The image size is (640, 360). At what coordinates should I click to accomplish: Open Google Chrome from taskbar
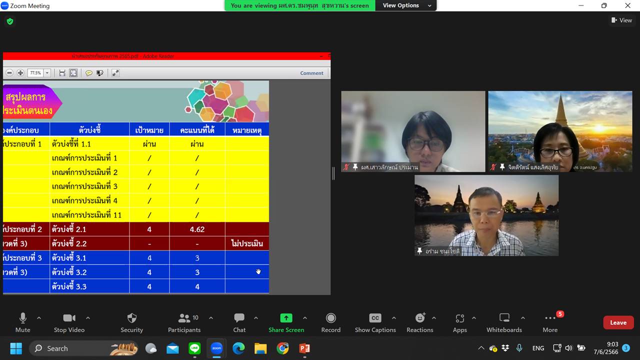click(x=282, y=348)
